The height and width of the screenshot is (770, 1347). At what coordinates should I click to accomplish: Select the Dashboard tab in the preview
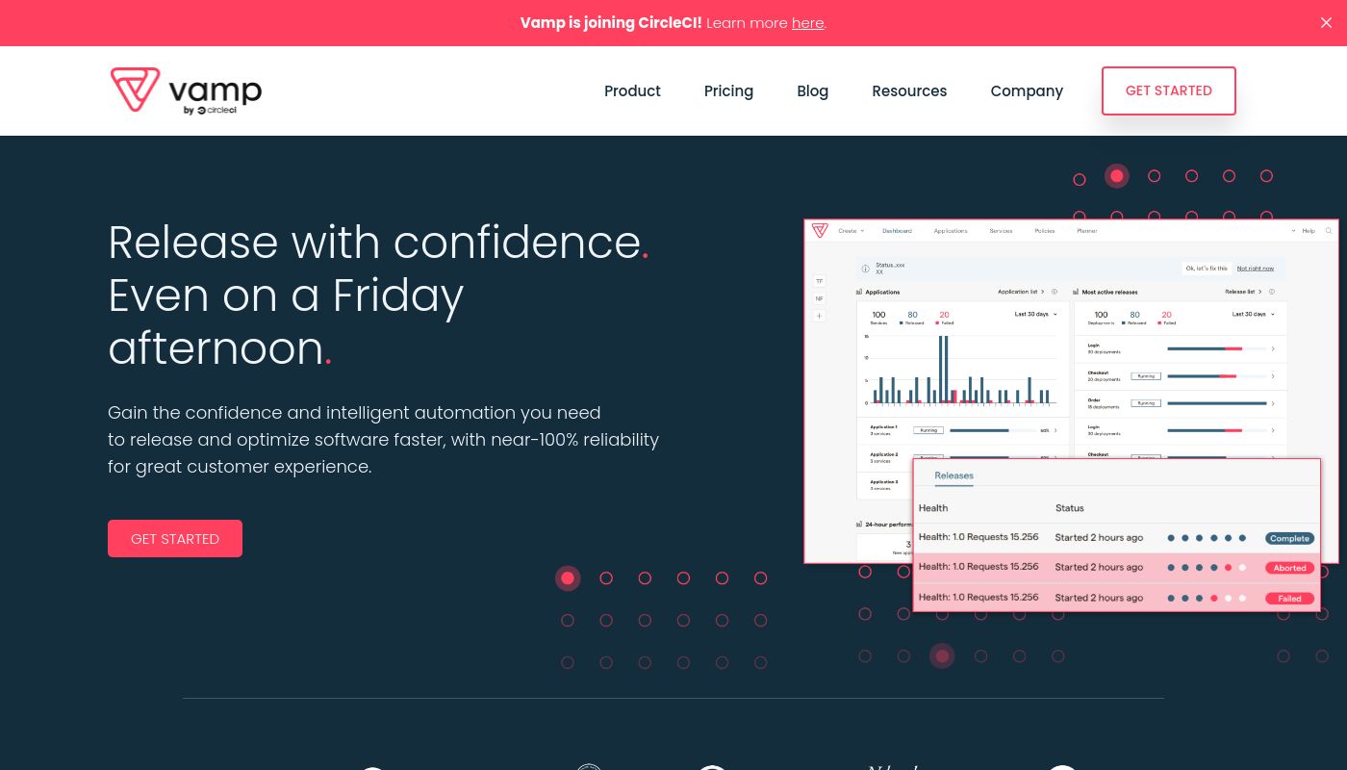pos(898,231)
